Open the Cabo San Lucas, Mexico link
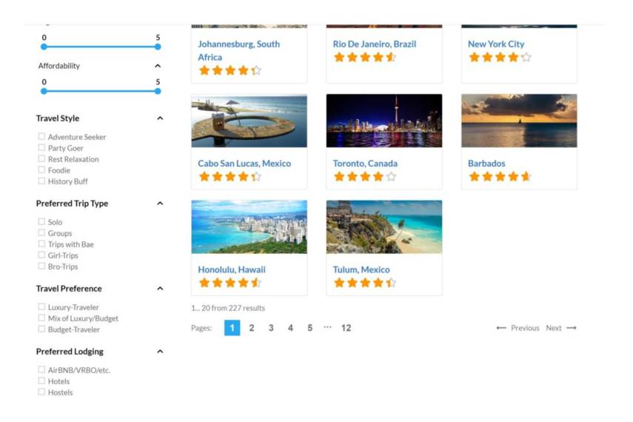Screen dimensions: 633x422 pos(244,164)
